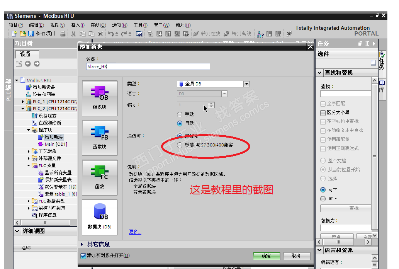Screen dimensions: 399x269
Task: Open the 编辑(E) menu
Action: pyautogui.click(x=36, y=25)
